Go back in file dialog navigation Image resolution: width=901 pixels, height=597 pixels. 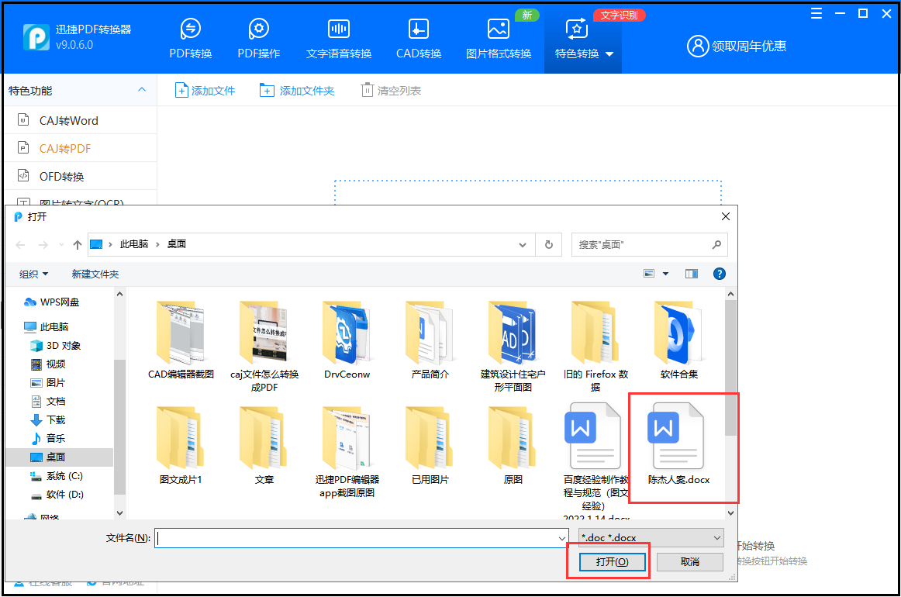click(x=21, y=245)
